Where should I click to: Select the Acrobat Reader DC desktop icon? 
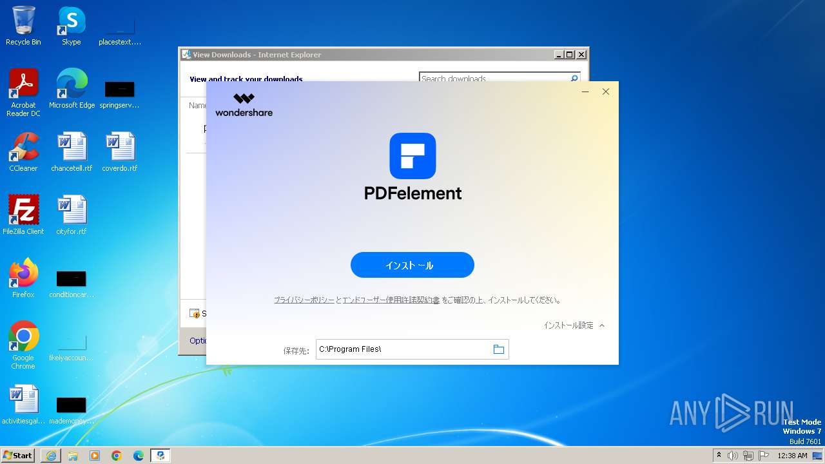coord(23,93)
